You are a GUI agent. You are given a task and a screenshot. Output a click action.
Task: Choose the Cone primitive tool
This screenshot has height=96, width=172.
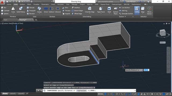coord(13,10)
